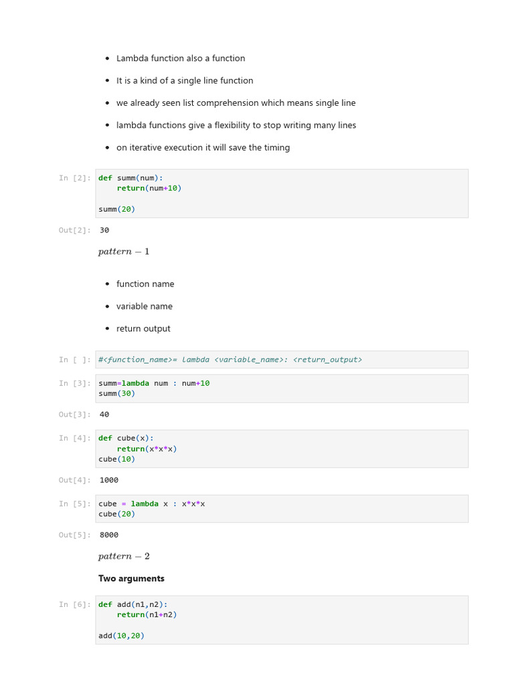Focus the cube = lambda x cell
The height and width of the screenshot is (686, 514).
click(x=281, y=509)
